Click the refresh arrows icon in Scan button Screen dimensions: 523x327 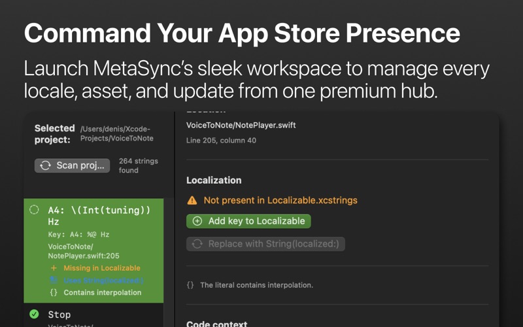46,165
